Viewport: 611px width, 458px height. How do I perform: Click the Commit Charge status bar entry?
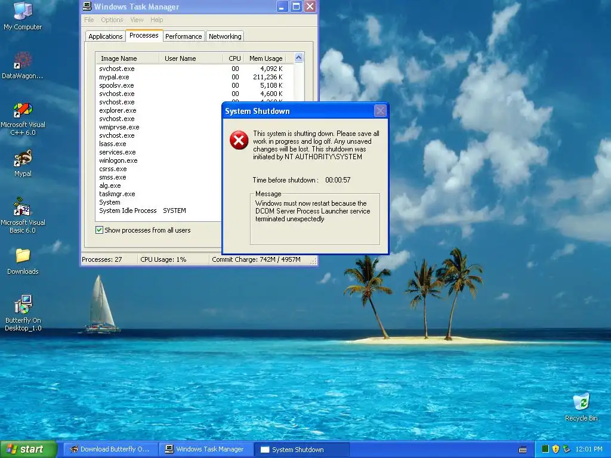256,259
